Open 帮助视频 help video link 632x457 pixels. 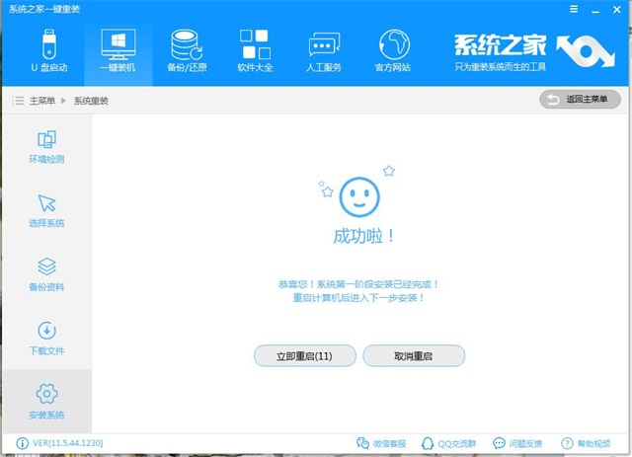590,443
